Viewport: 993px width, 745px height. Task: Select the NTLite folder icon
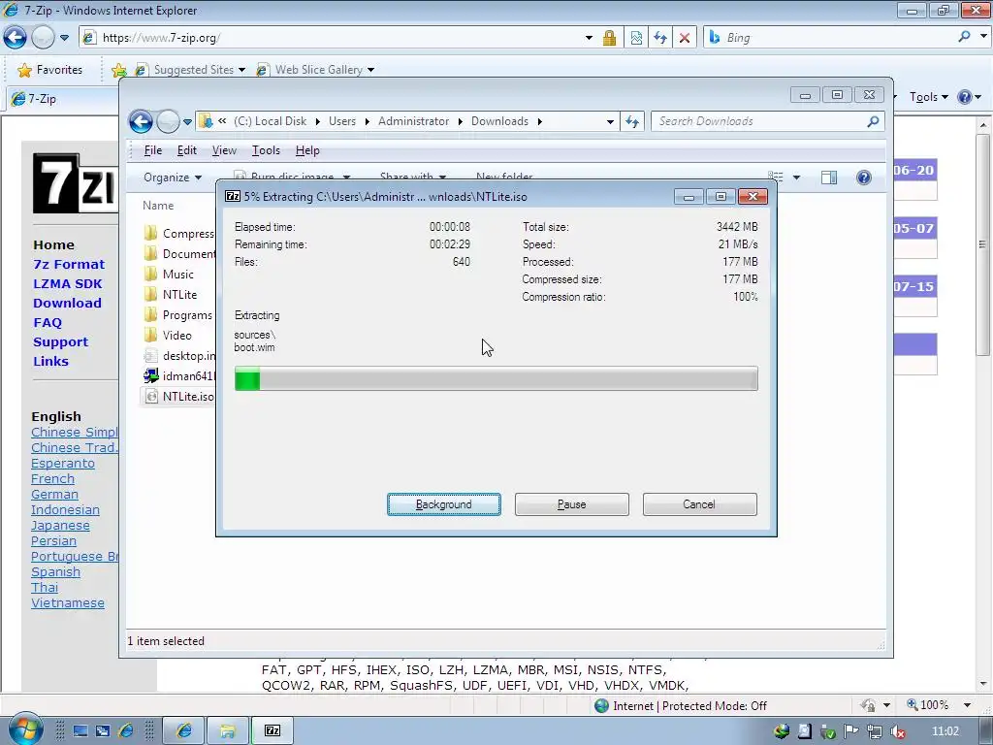coord(150,295)
